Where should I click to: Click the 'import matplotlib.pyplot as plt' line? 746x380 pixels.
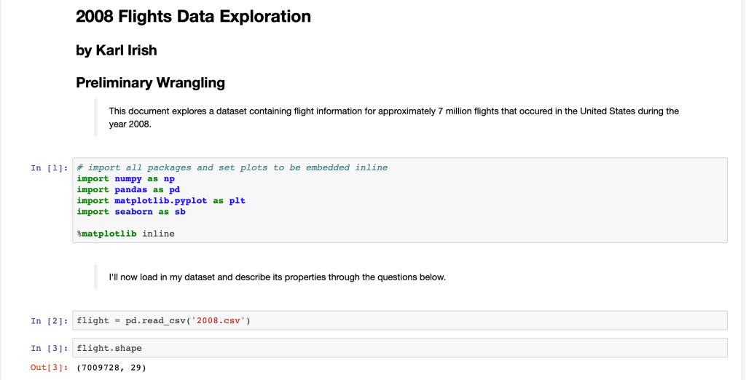pyautogui.click(x=161, y=200)
